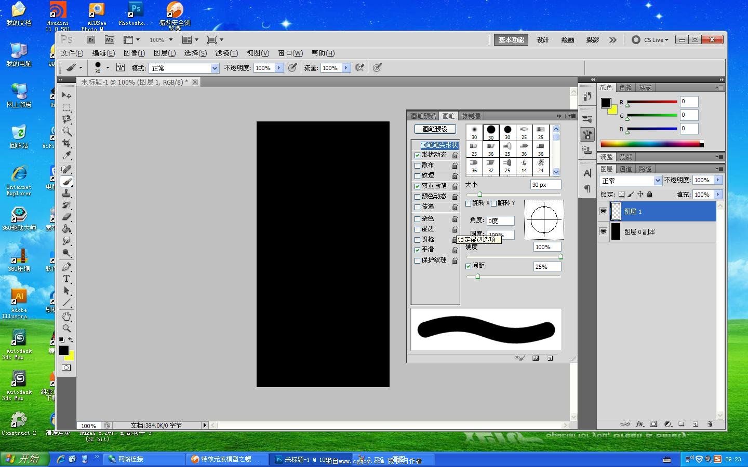This screenshot has width=748, height=467.
Task: Enable the Texture checkbox
Action: click(x=417, y=176)
